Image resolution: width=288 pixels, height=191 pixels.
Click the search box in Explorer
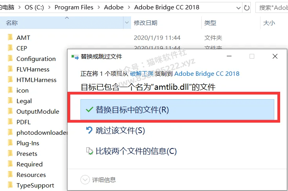click(x=272, y=8)
